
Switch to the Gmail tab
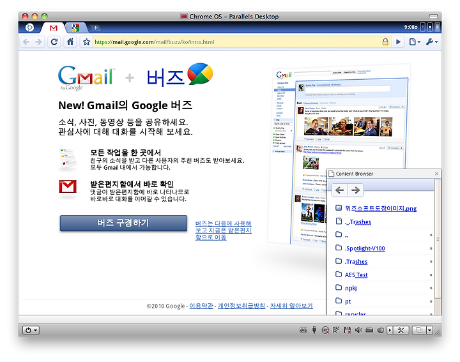coord(54,28)
